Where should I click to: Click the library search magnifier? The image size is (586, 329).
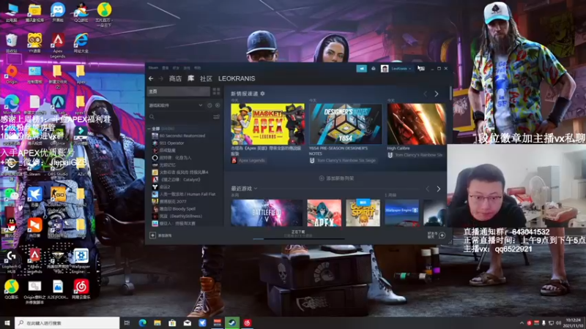point(152,117)
